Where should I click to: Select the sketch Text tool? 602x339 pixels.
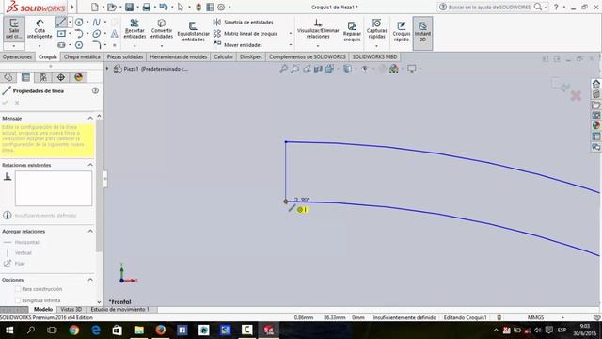[x=114, y=34]
